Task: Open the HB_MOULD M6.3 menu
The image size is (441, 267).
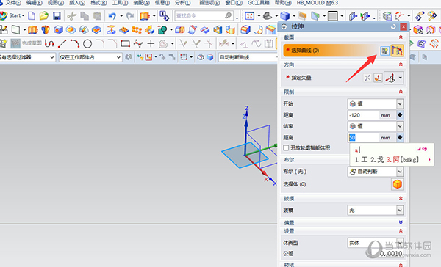Action: [318, 3]
